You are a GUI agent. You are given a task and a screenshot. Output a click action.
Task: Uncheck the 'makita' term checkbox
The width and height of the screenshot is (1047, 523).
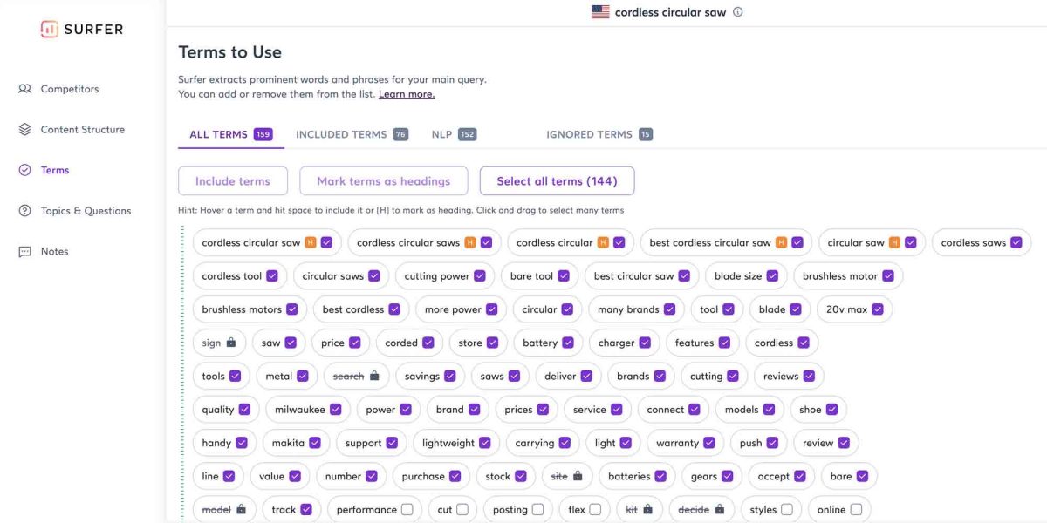coord(316,443)
